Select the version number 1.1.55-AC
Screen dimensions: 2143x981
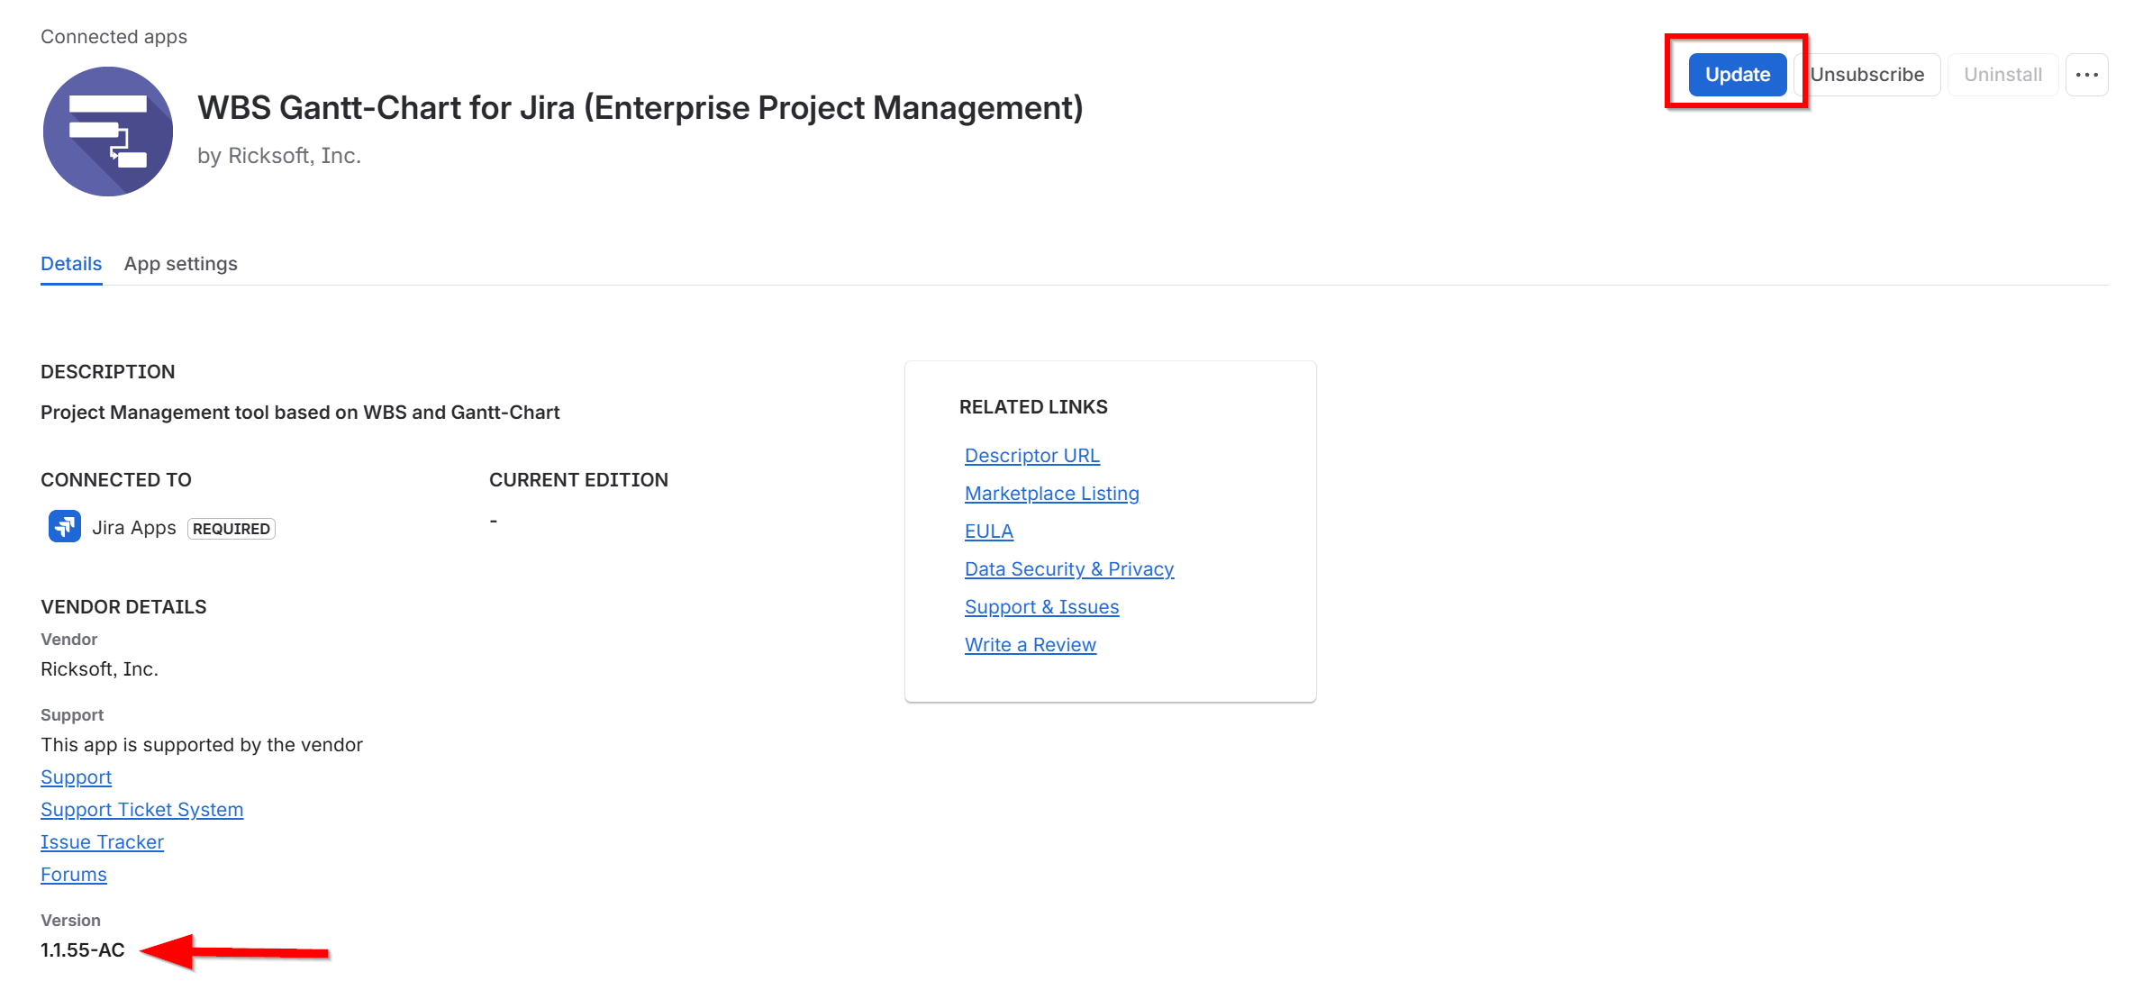83,950
